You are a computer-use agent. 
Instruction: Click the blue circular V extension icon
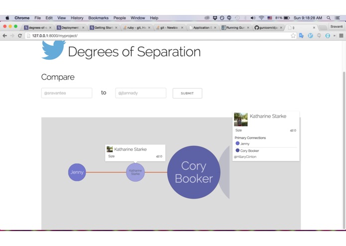310,35
